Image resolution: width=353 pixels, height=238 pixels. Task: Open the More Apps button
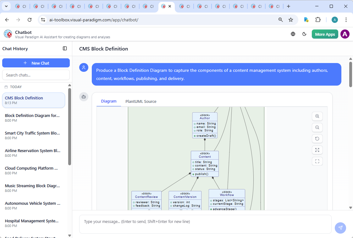coord(325,34)
